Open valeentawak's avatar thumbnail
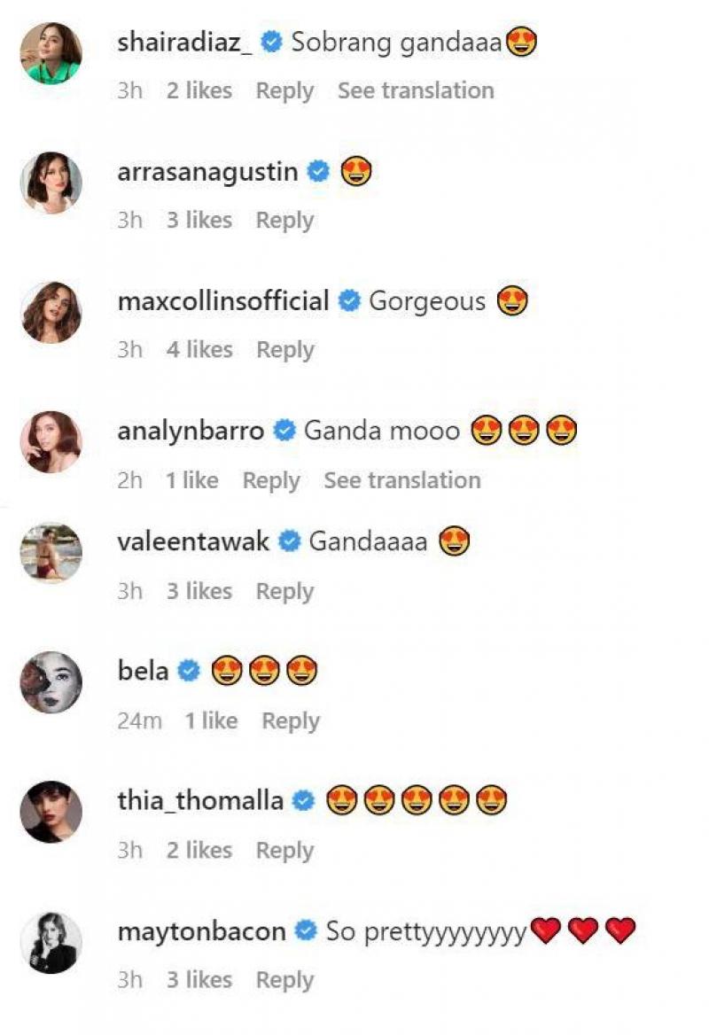This screenshot has height=1035, width=709. (x=51, y=553)
